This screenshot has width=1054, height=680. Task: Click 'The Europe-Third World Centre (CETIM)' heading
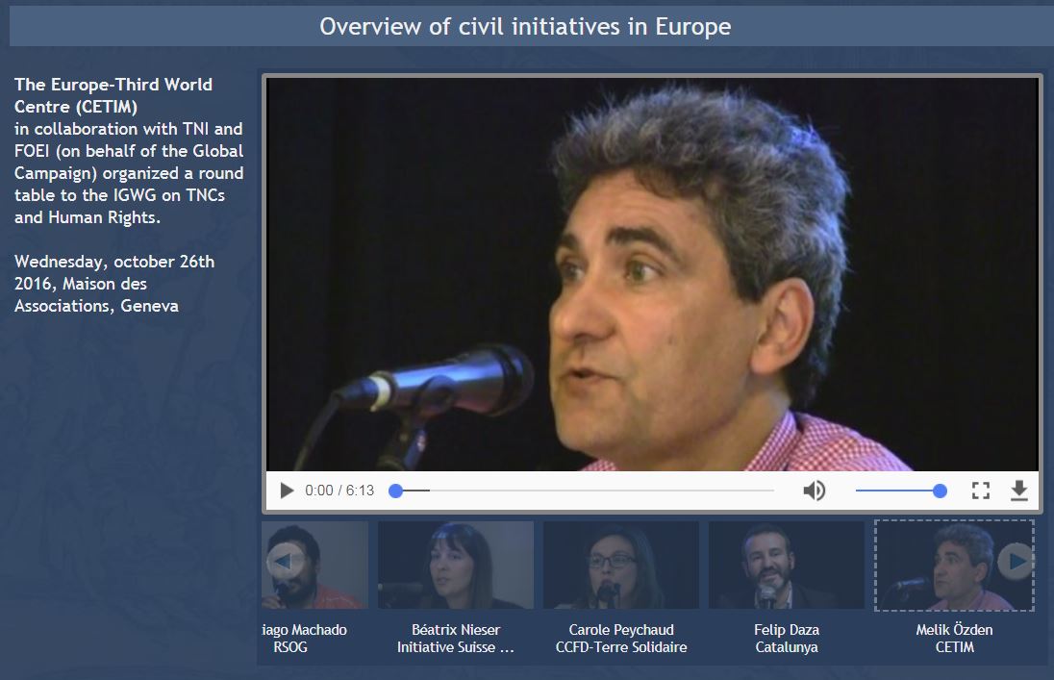pos(113,95)
